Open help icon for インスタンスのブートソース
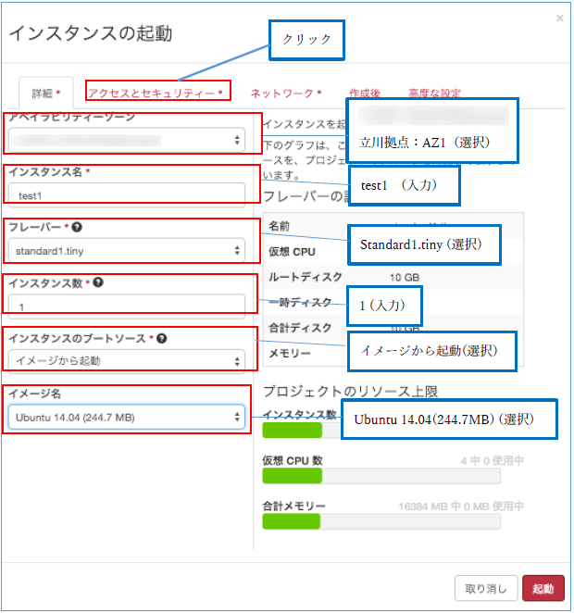This screenshot has height=613, width=574. pyautogui.click(x=161, y=338)
